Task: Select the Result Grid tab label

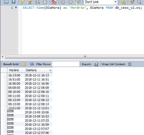Action: (11, 64)
